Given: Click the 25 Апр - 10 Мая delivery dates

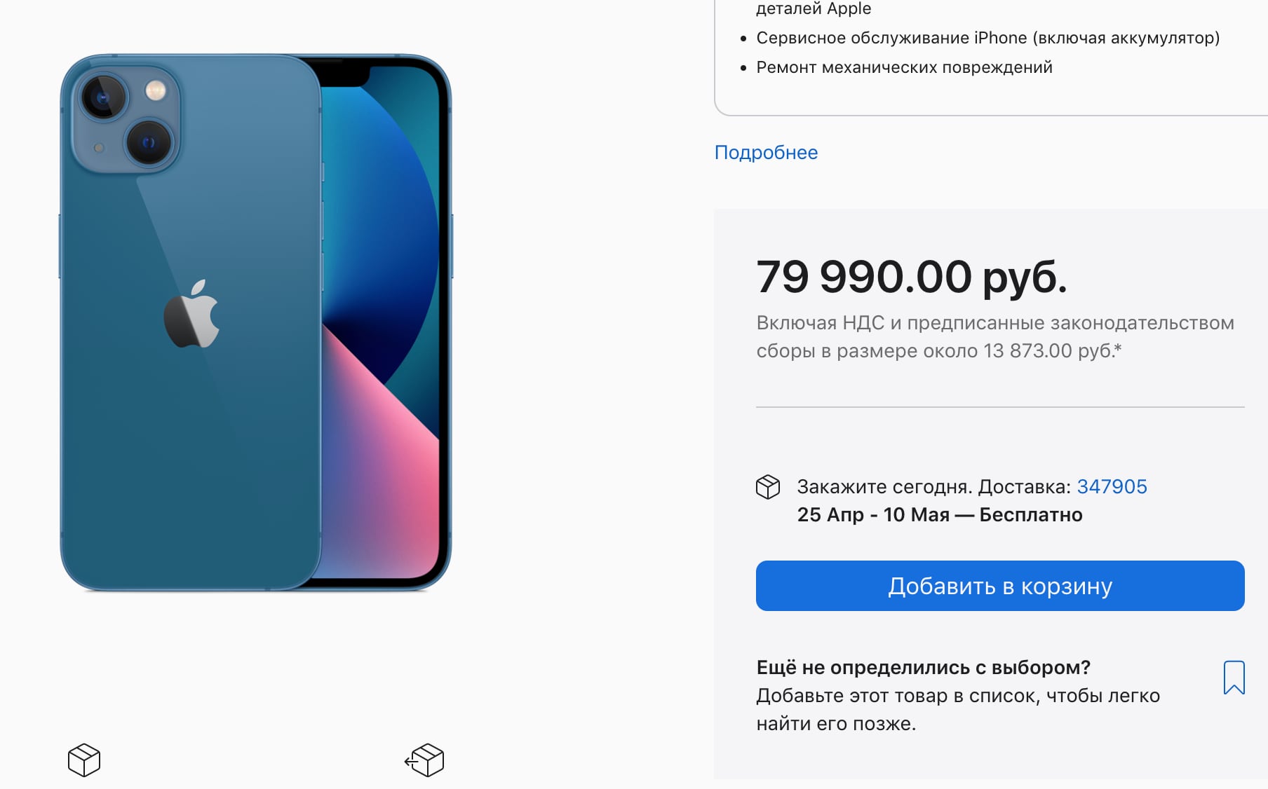Looking at the screenshot, I should [x=873, y=514].
